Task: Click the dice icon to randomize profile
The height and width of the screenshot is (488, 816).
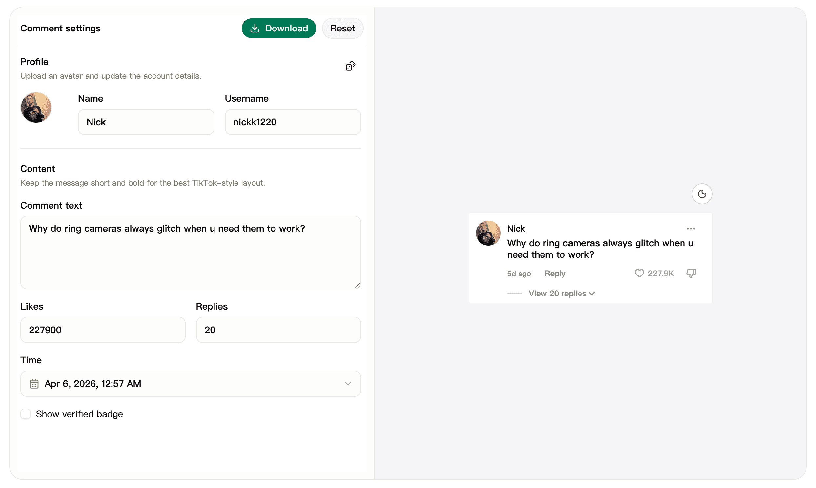Action: (x=350, y=66)
